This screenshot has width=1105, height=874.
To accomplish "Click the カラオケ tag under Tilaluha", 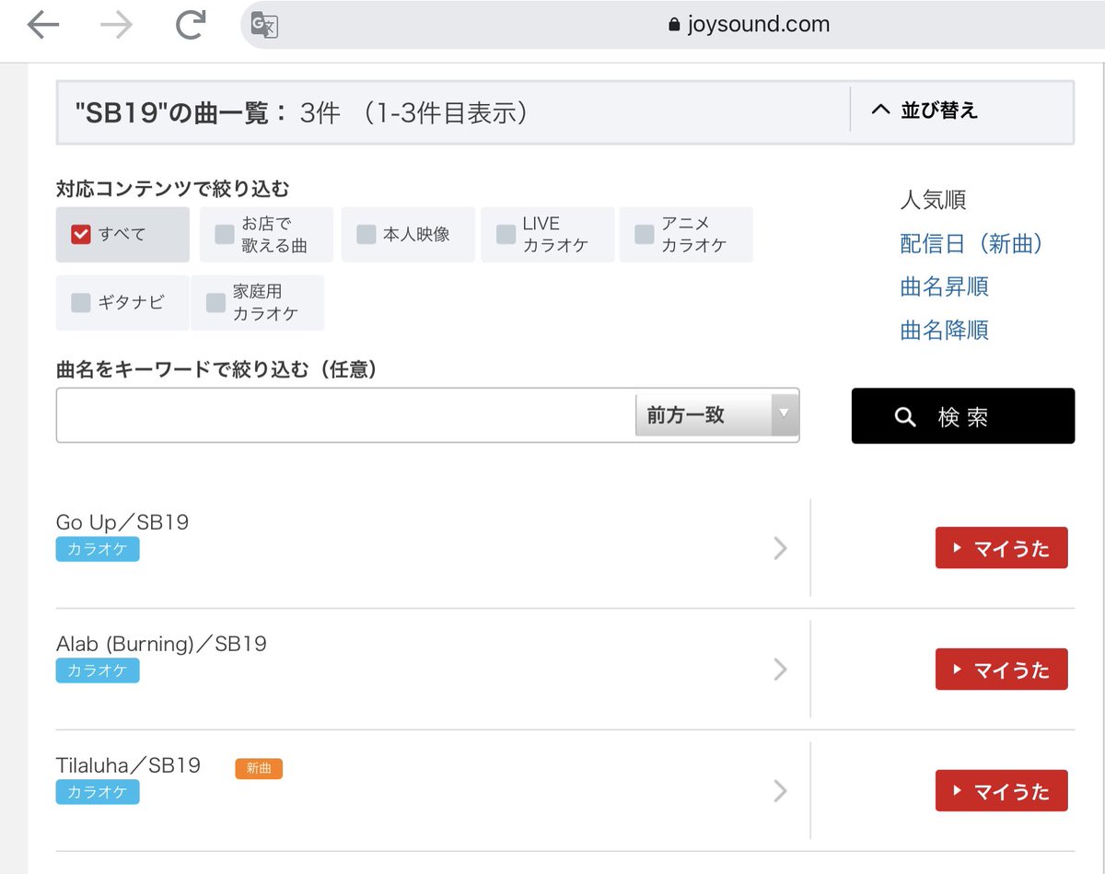I will pos(98,792).
